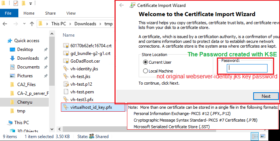Open recent locations dropdown arrow
Screen dimensions: 280x141
(x=25, y=24)
